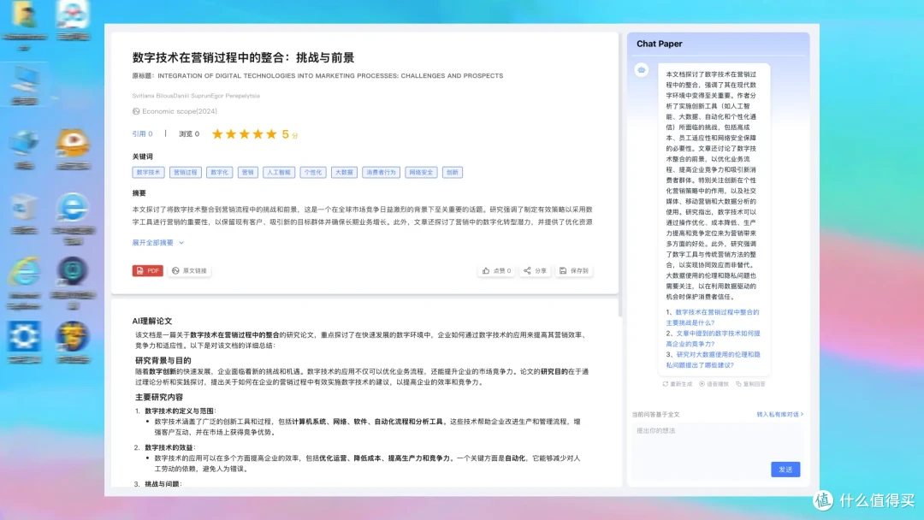924x520 pixels.
Task: Click the original English title text
Action: click(x=330, y=76)
